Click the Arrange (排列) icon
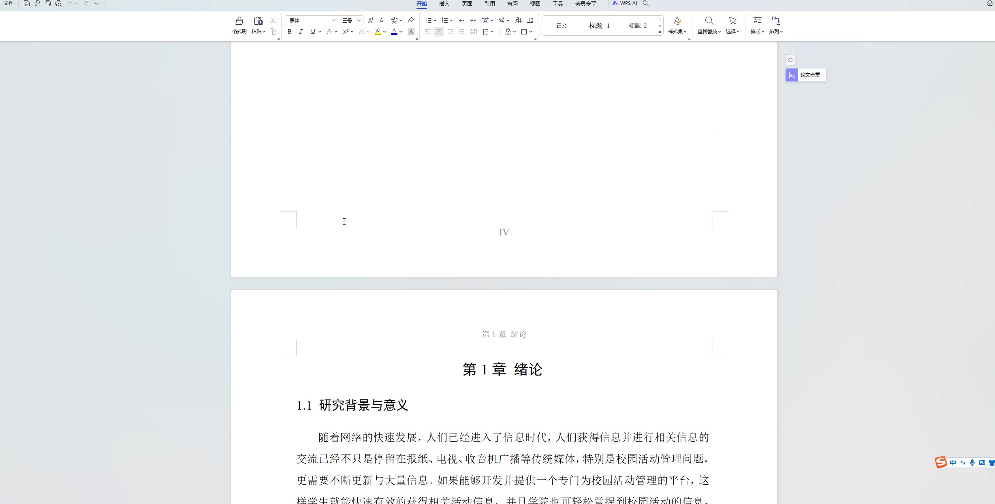The height and width of the screenshot is (504, 995). click(x=776, y=21)
